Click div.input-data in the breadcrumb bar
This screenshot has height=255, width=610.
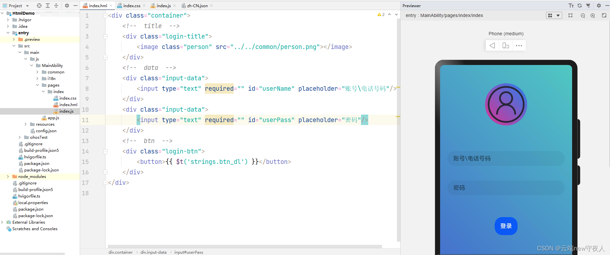pos(154,252)
